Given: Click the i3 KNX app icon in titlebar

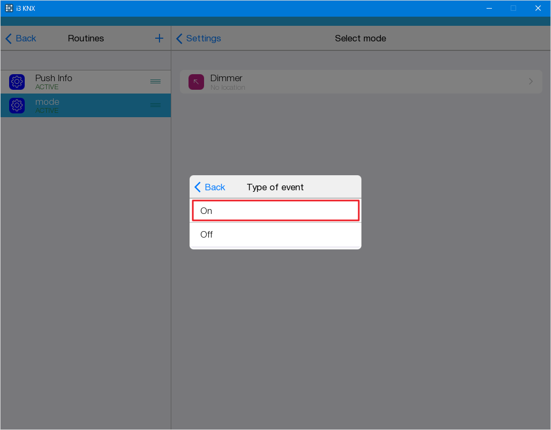Looking at the screenshot, I should (9, 8).
